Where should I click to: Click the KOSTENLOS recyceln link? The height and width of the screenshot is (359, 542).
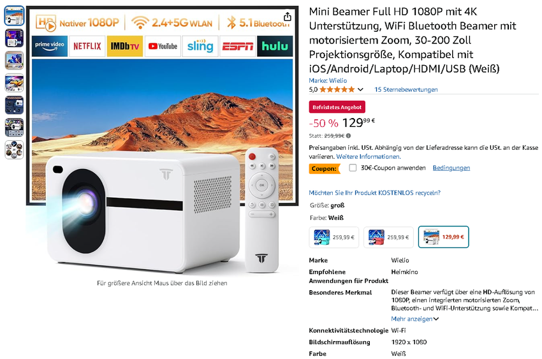[x=375, y=193]
